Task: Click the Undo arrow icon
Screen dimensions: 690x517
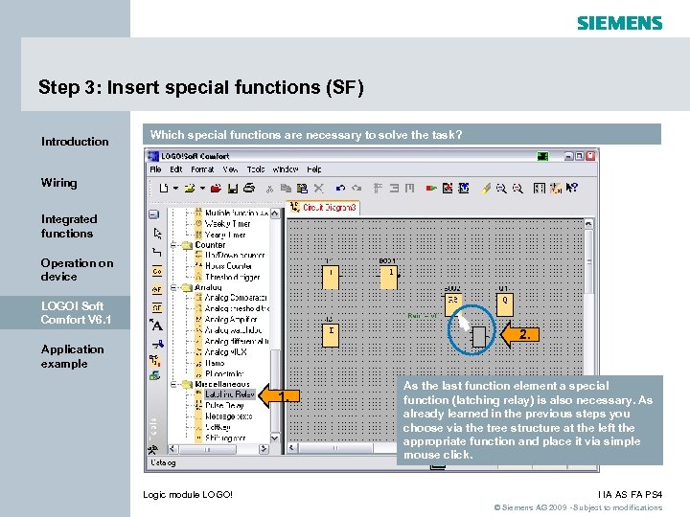Action: coord(340,189)
